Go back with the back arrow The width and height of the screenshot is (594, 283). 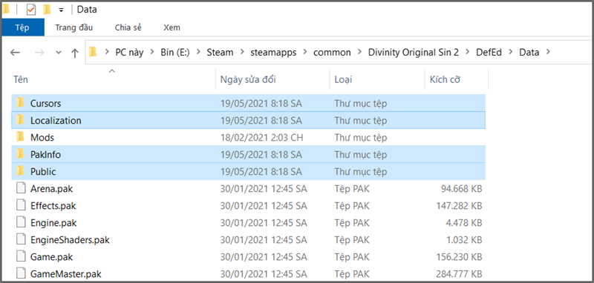pos(15,53)
